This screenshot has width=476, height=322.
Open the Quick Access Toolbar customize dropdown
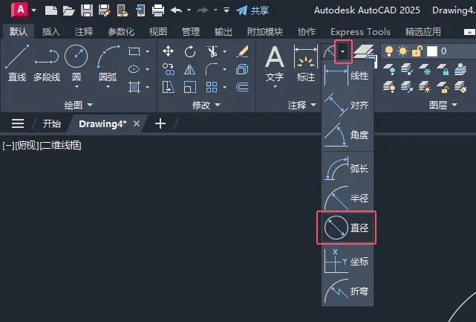pyautogui.click(x=226, y=10)
